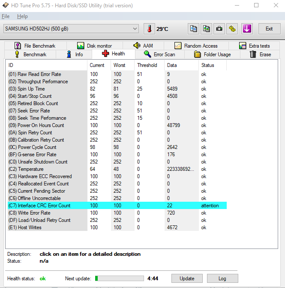The height and width of the screenshot is (288, 285).
Task: Select the (07) Seek Error Rate row
Action: pyautogui.click(x=117, y=111)
